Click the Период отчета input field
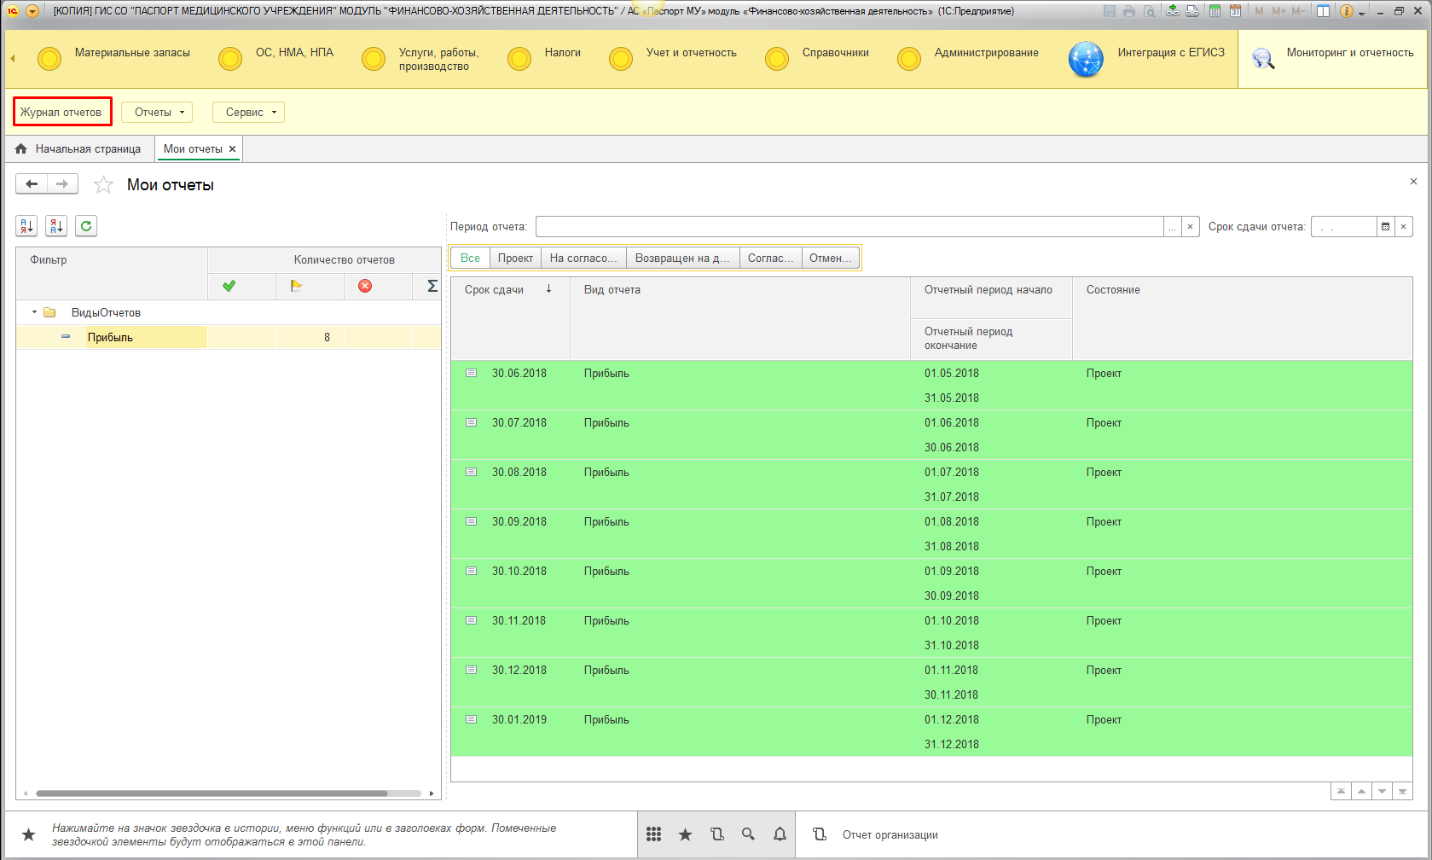1432x860 pixels. point(849,227)
